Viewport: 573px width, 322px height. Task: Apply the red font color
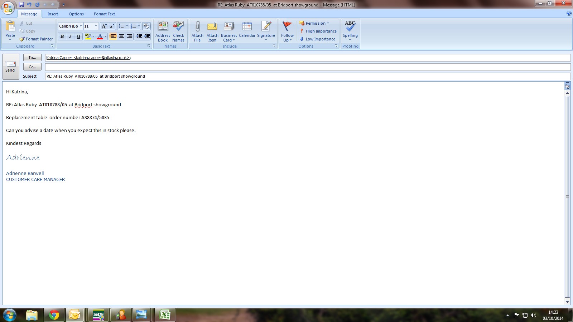(x=100, y=36)
